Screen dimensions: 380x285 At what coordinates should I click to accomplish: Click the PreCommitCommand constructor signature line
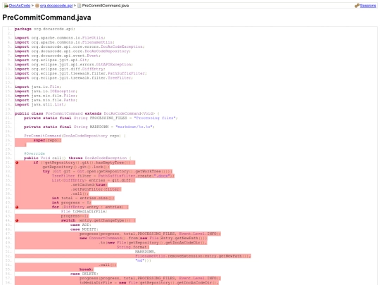click(75, 136)
